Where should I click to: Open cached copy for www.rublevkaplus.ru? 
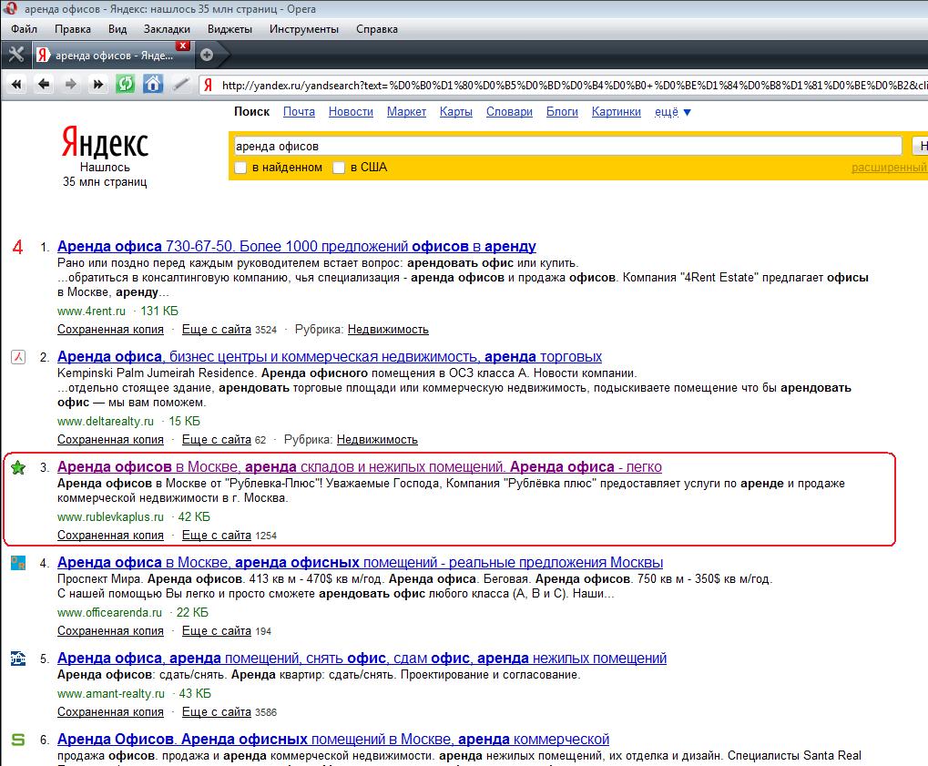[x=110, y=535]
